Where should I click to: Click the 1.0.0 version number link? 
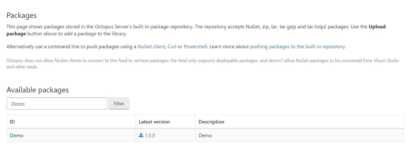(150, 136)
